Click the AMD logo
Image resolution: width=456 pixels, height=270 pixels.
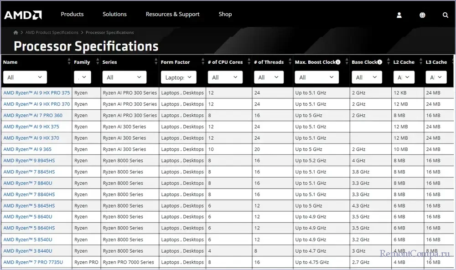click(23, 15)
